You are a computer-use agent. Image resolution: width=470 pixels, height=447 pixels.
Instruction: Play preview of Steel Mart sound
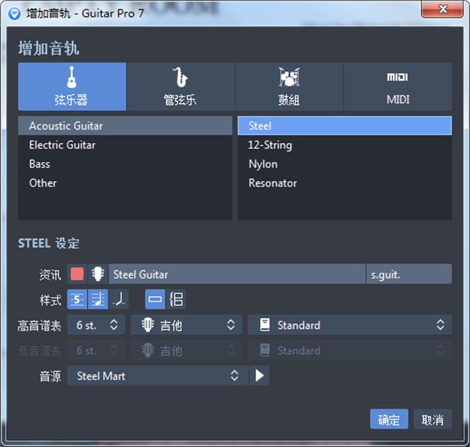(259, 376)
